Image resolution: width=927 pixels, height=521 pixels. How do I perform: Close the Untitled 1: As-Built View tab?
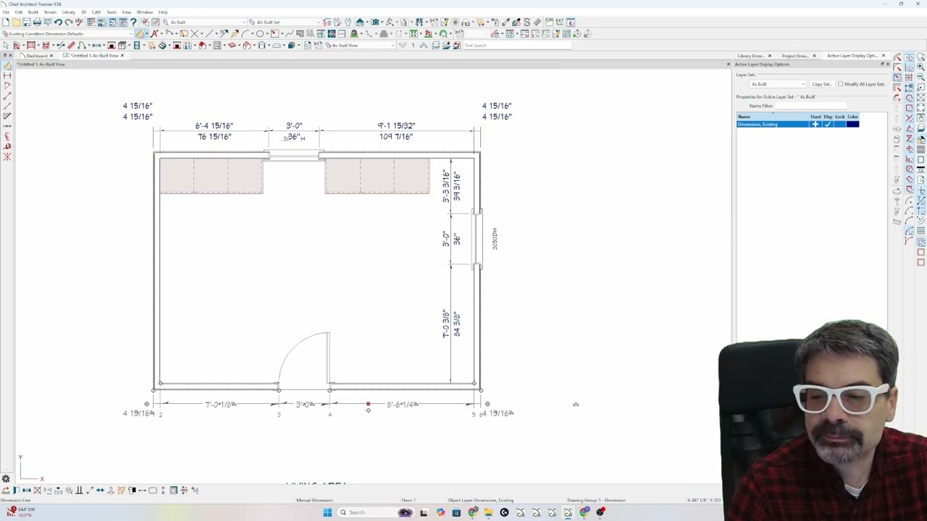122,56
